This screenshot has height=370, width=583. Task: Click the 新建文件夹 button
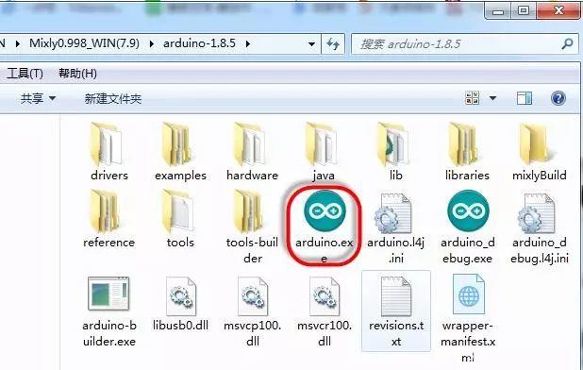tap(113, 98)
